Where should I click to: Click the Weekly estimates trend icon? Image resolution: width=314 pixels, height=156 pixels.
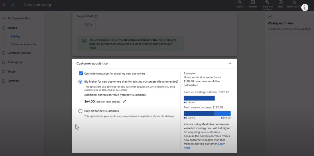270,17
